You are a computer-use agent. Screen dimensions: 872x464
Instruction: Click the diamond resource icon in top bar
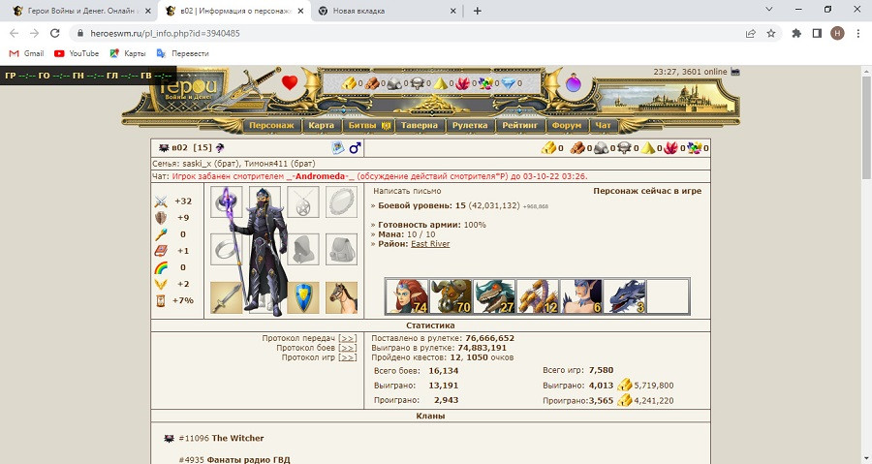(x=509, y=83)
